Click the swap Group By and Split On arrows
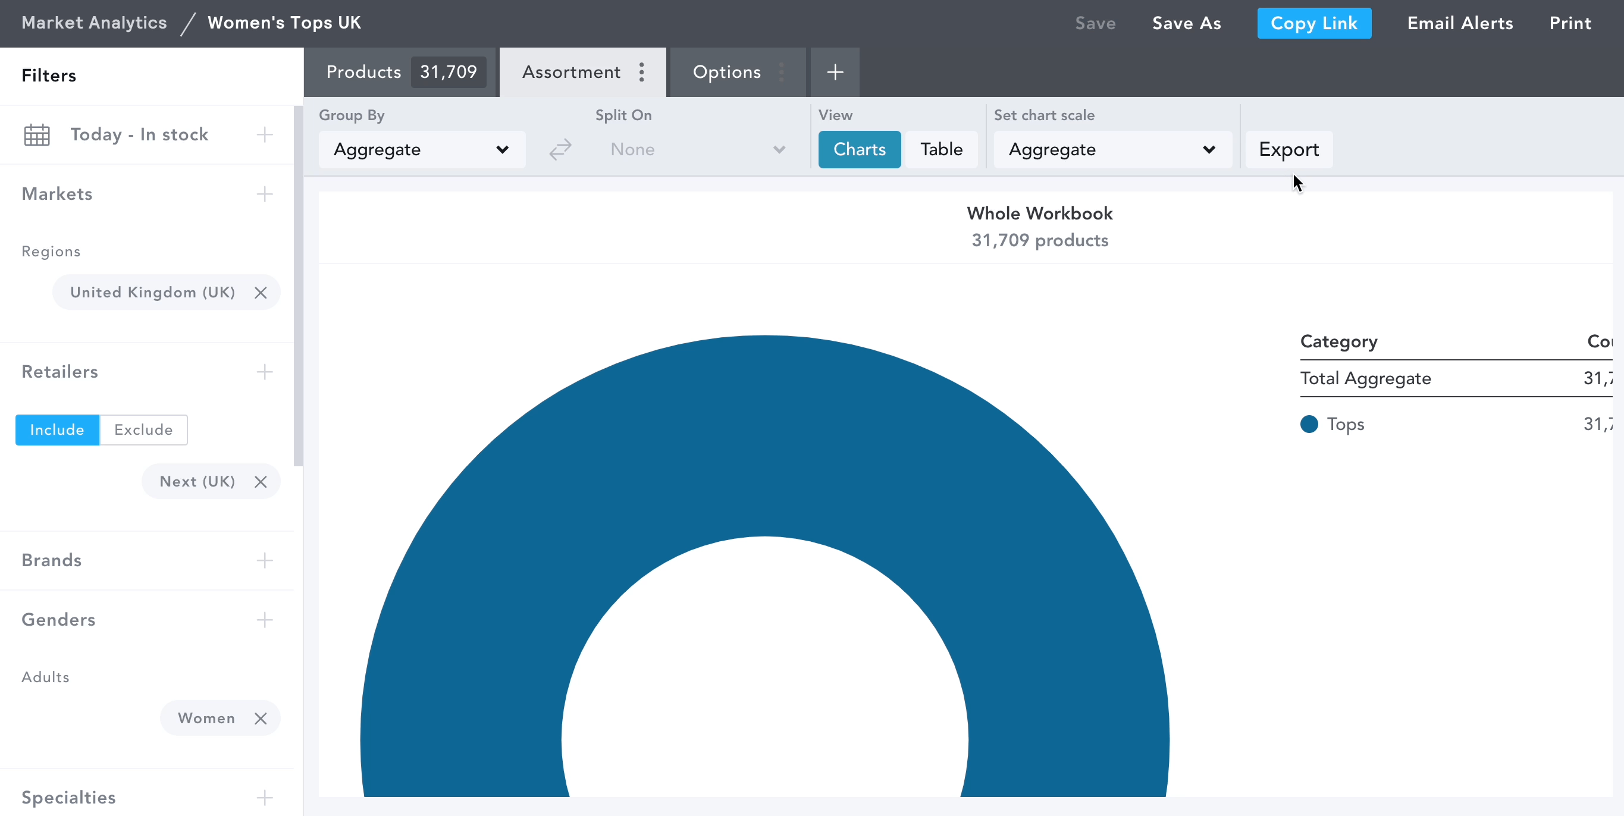 point(560,150)
